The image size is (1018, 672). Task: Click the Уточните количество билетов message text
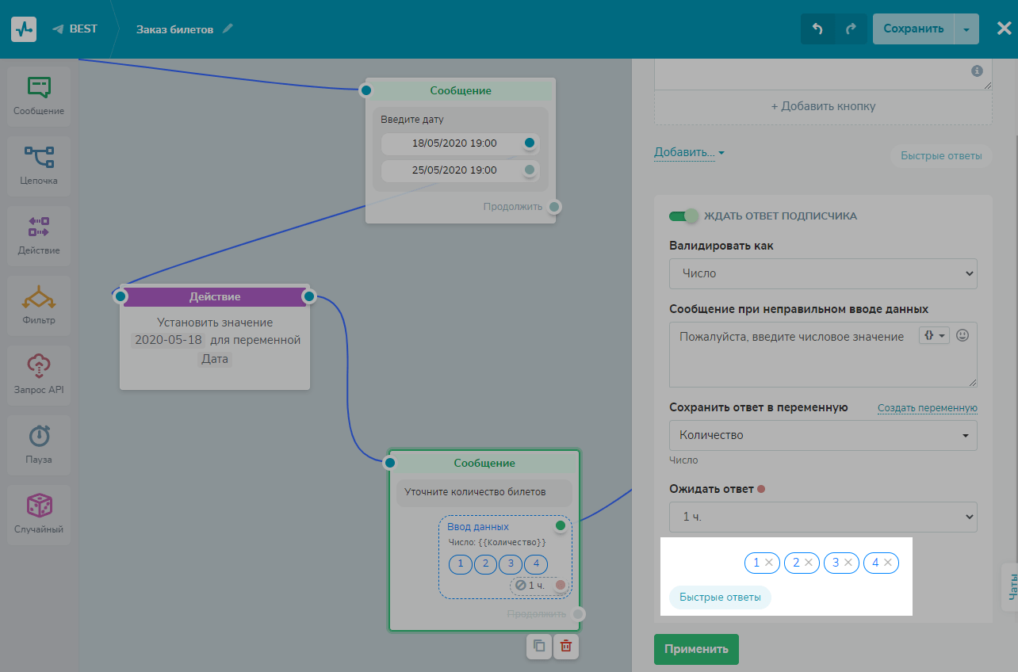[x=475, y=491]
